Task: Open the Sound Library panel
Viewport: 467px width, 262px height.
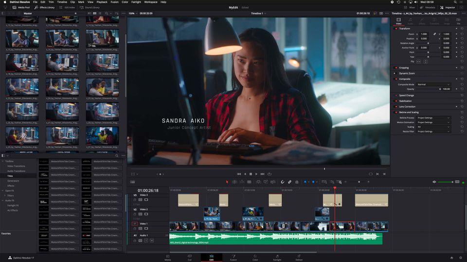Action: pos(90,7)
